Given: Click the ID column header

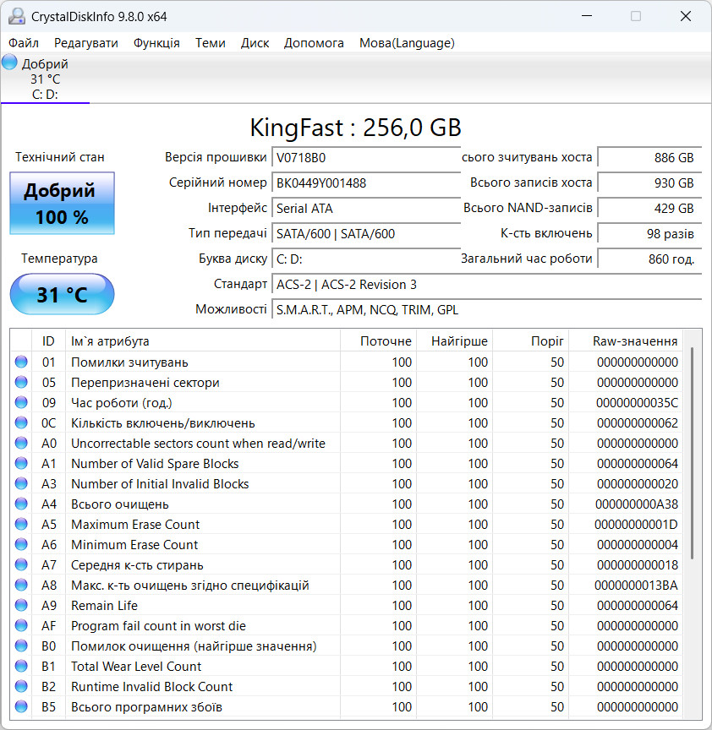Looking at the screenshot, I should pyautogui.click(x=48, y=341).
